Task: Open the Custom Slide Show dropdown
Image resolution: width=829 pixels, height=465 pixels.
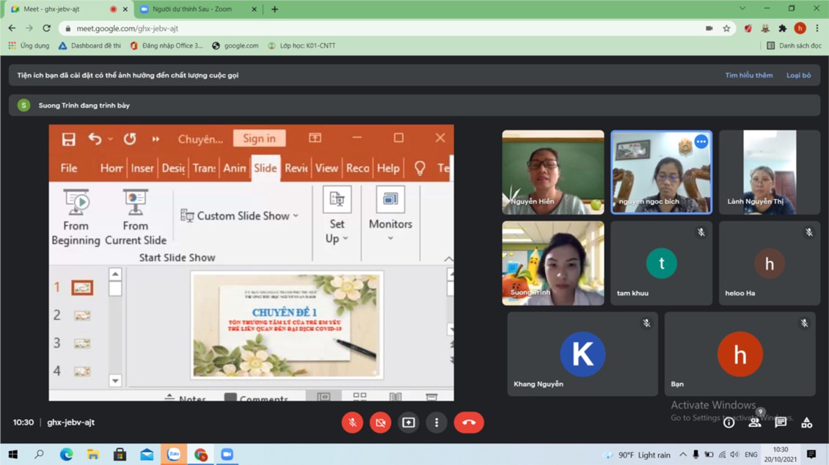Action: point(240,215)
